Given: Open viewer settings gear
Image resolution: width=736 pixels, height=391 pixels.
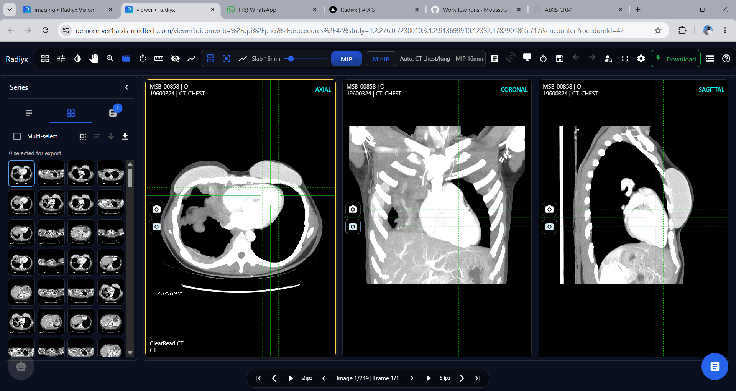Looking at the screenshot, I should (641, 59).
